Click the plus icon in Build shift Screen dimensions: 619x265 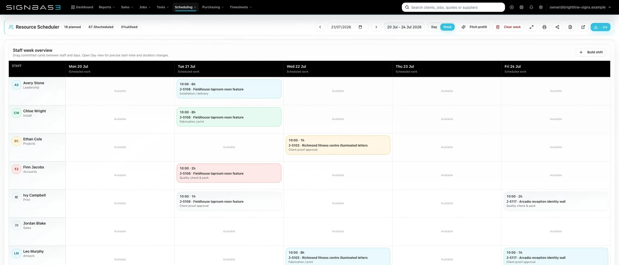coord(581,52)
